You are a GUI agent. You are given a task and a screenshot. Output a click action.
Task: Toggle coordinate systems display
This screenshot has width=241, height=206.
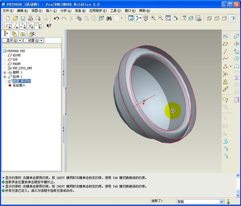(30, 26)
